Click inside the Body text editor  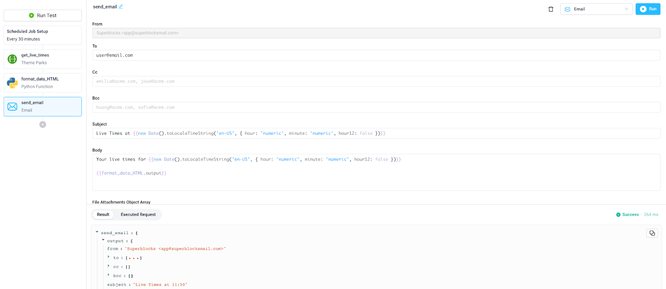[376, 172]
